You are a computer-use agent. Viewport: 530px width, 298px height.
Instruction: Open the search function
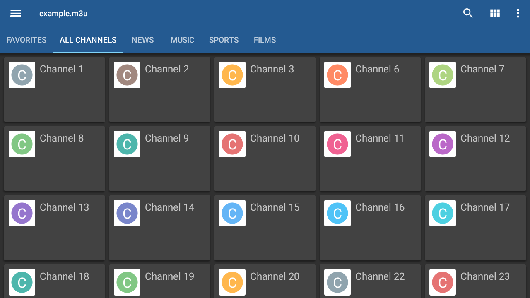(x=468, y=13)
